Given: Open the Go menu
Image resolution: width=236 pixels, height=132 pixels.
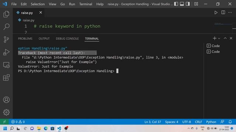Looking at the screenshot, I should click(63, 4).
